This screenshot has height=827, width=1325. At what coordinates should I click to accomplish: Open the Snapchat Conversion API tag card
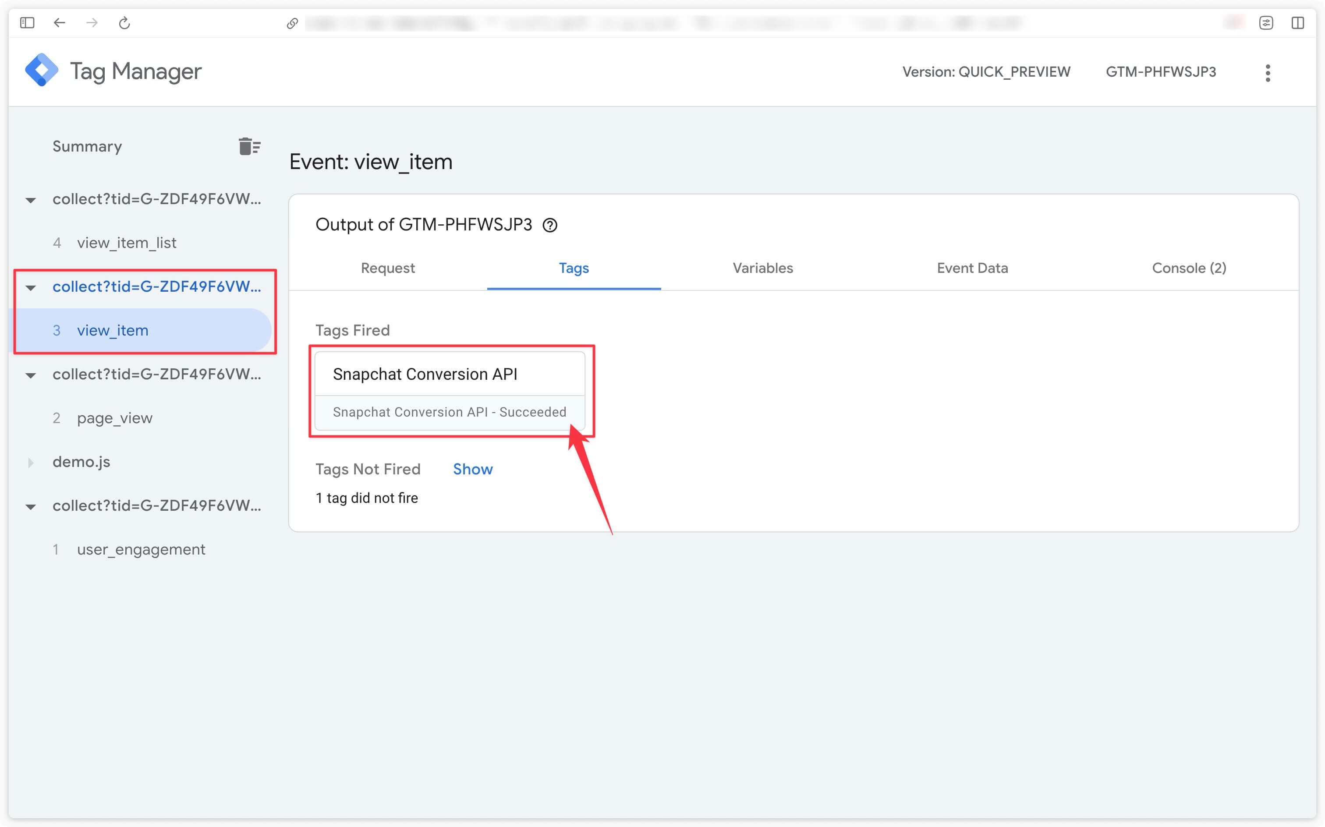(450, 391)
